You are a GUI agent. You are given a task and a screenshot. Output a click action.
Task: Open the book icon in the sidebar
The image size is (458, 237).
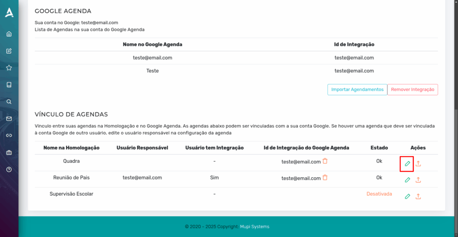[x=9, y=85]
